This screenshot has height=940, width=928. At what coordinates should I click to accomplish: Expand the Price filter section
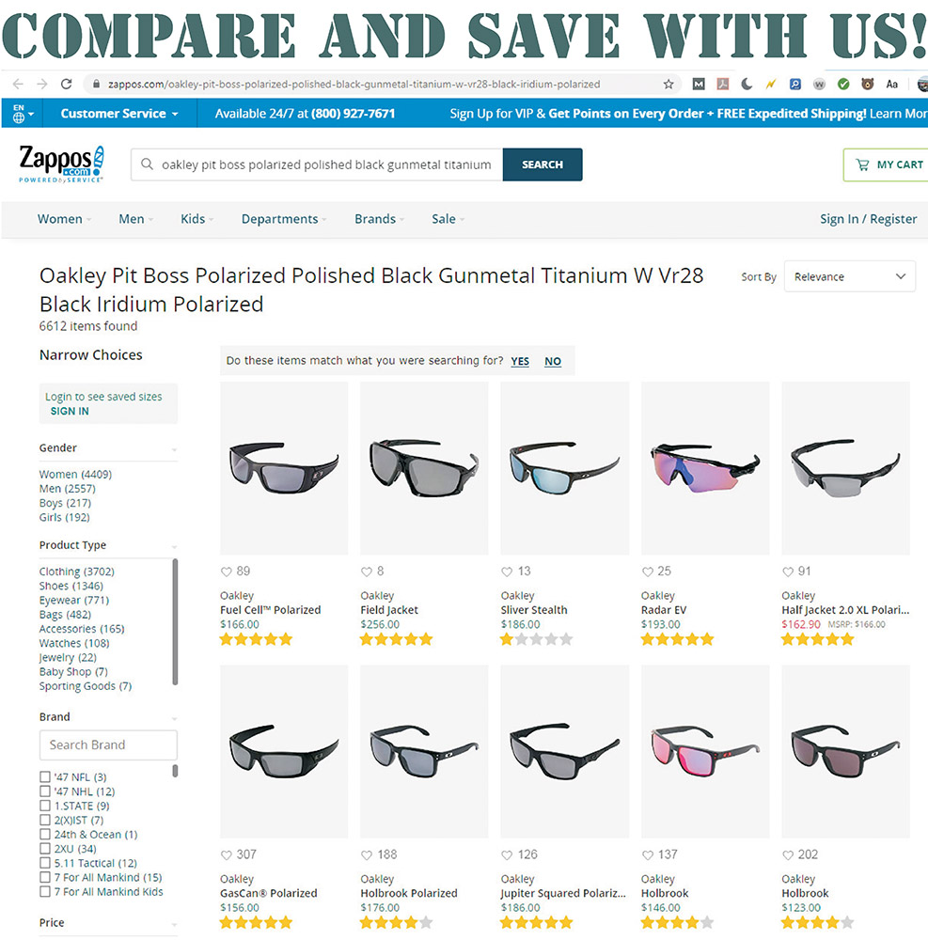(x=54, y=923)
